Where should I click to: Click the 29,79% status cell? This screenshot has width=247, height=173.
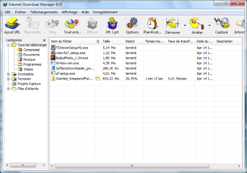(131, 79)
